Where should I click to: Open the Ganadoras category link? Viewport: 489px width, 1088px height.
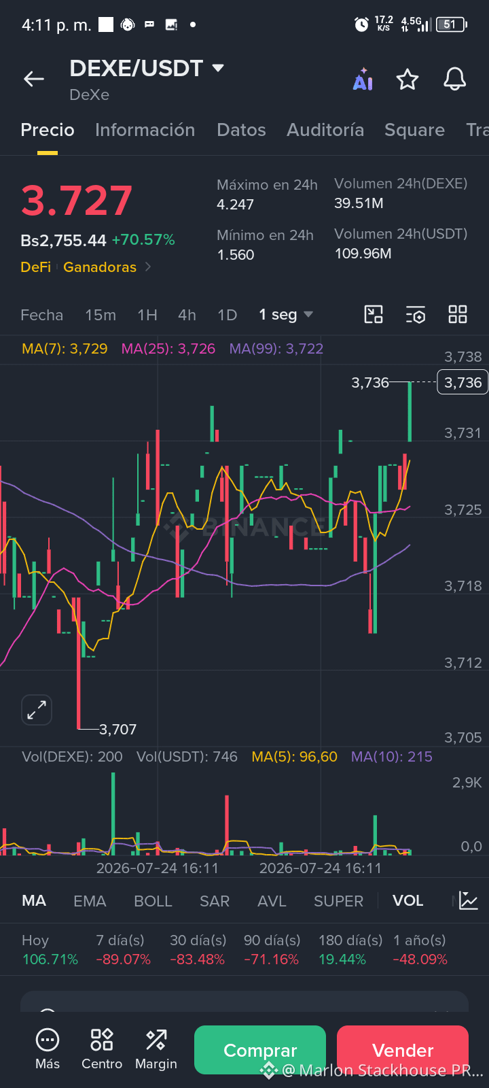click(100, 267)
